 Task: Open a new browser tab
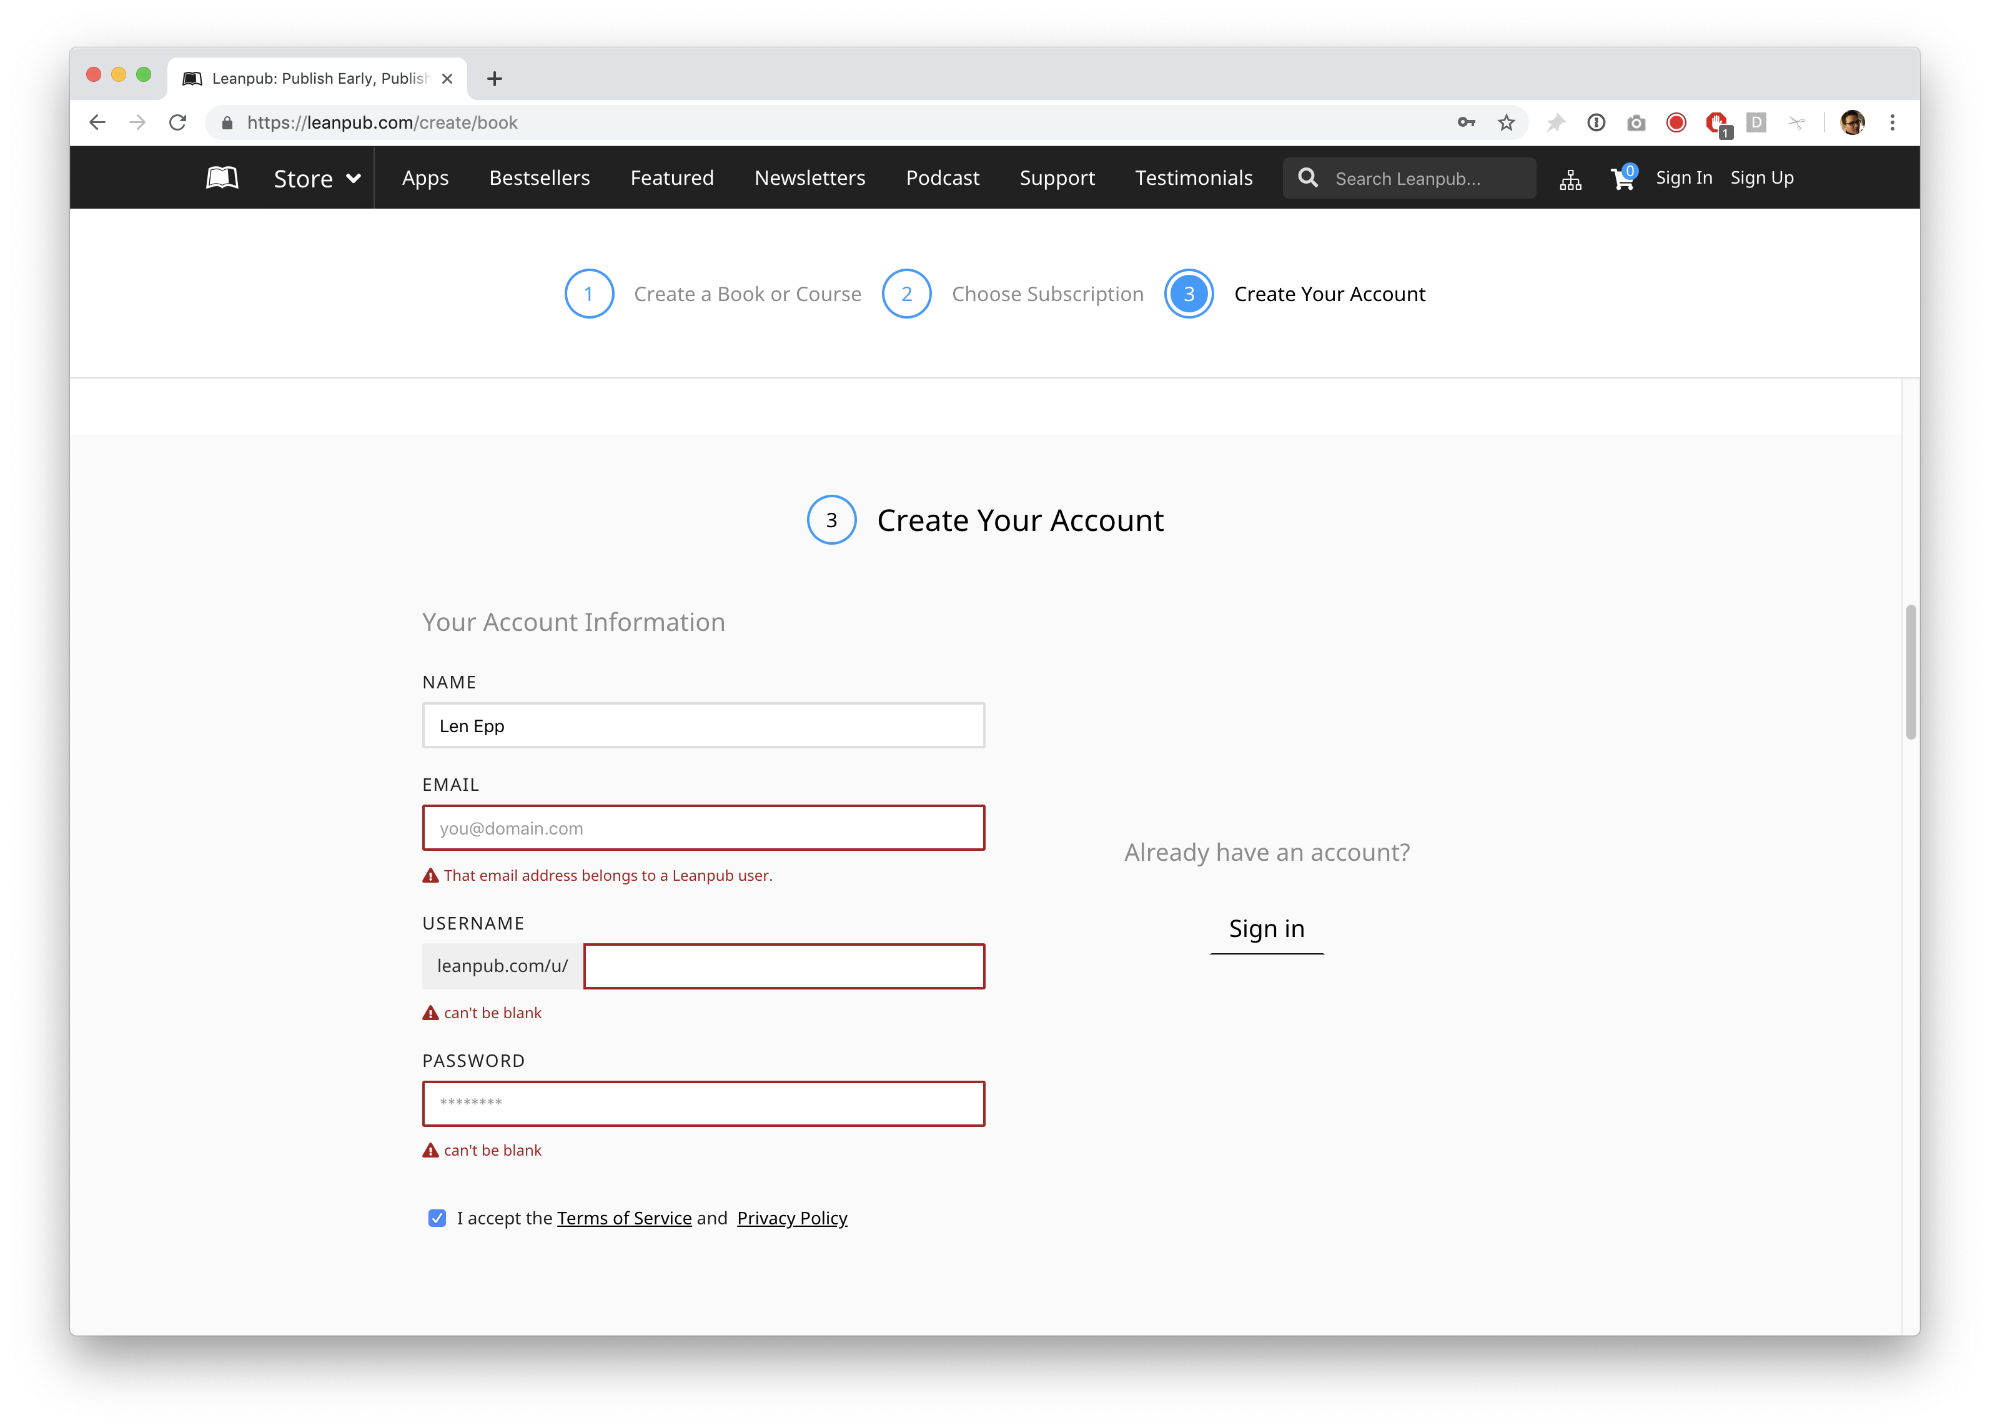tap(495, 78)
